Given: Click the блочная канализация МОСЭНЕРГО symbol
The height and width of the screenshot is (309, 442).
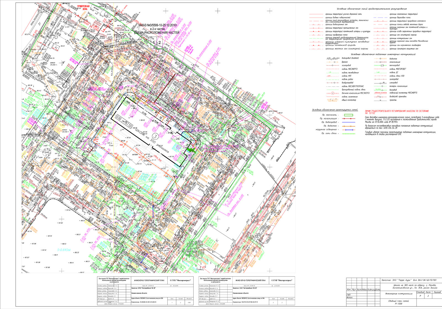Looking at the screenshot, I should (x=333, y=93).
